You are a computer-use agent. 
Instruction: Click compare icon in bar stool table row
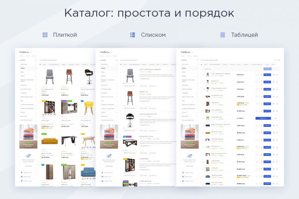tap(277, 82)
